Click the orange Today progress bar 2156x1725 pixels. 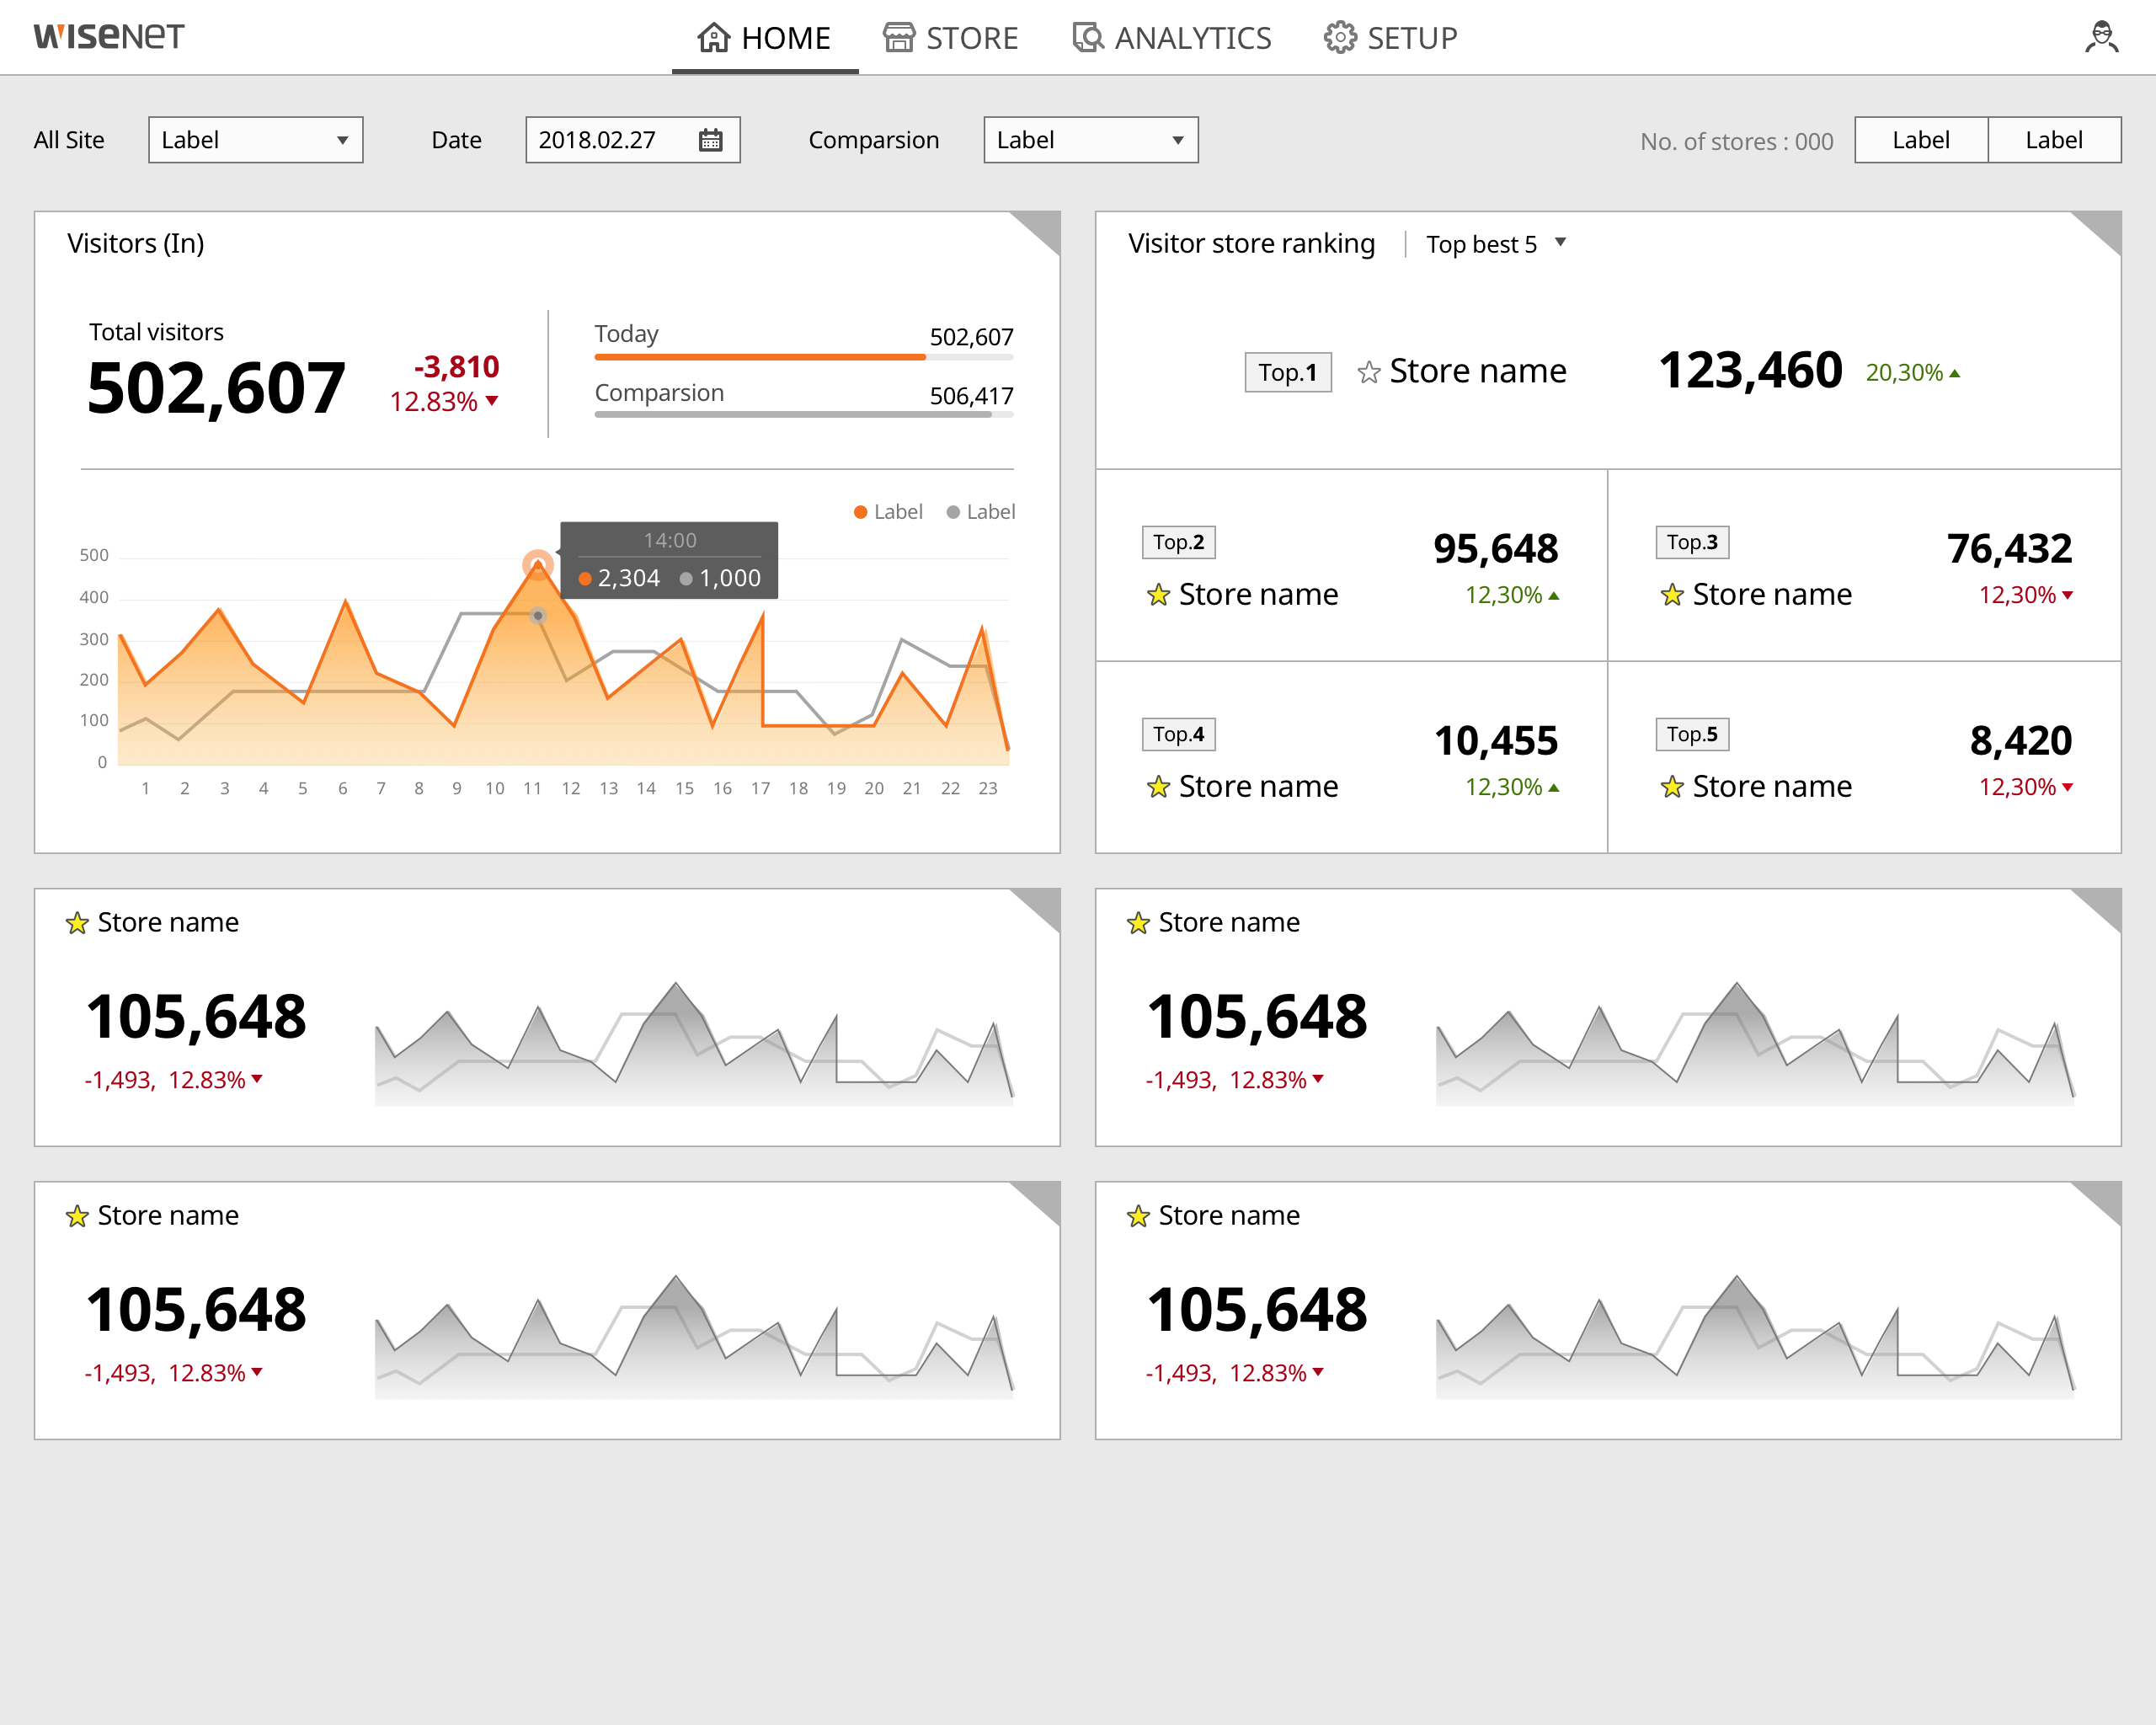click(x=760, y=356)
